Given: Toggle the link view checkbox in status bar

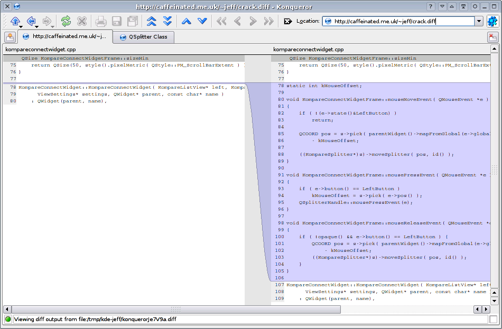Looking at the screenshot, I should (x=493, y=319).
